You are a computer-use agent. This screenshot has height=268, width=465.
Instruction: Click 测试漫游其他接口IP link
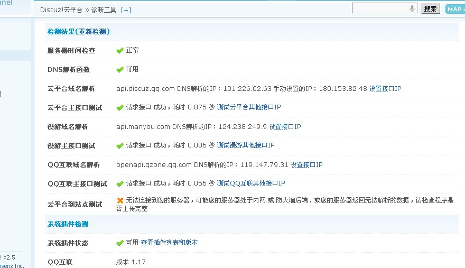(x=246, y=145)
